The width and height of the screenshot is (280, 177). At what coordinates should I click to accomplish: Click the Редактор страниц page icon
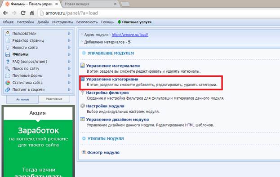[8, 40]
